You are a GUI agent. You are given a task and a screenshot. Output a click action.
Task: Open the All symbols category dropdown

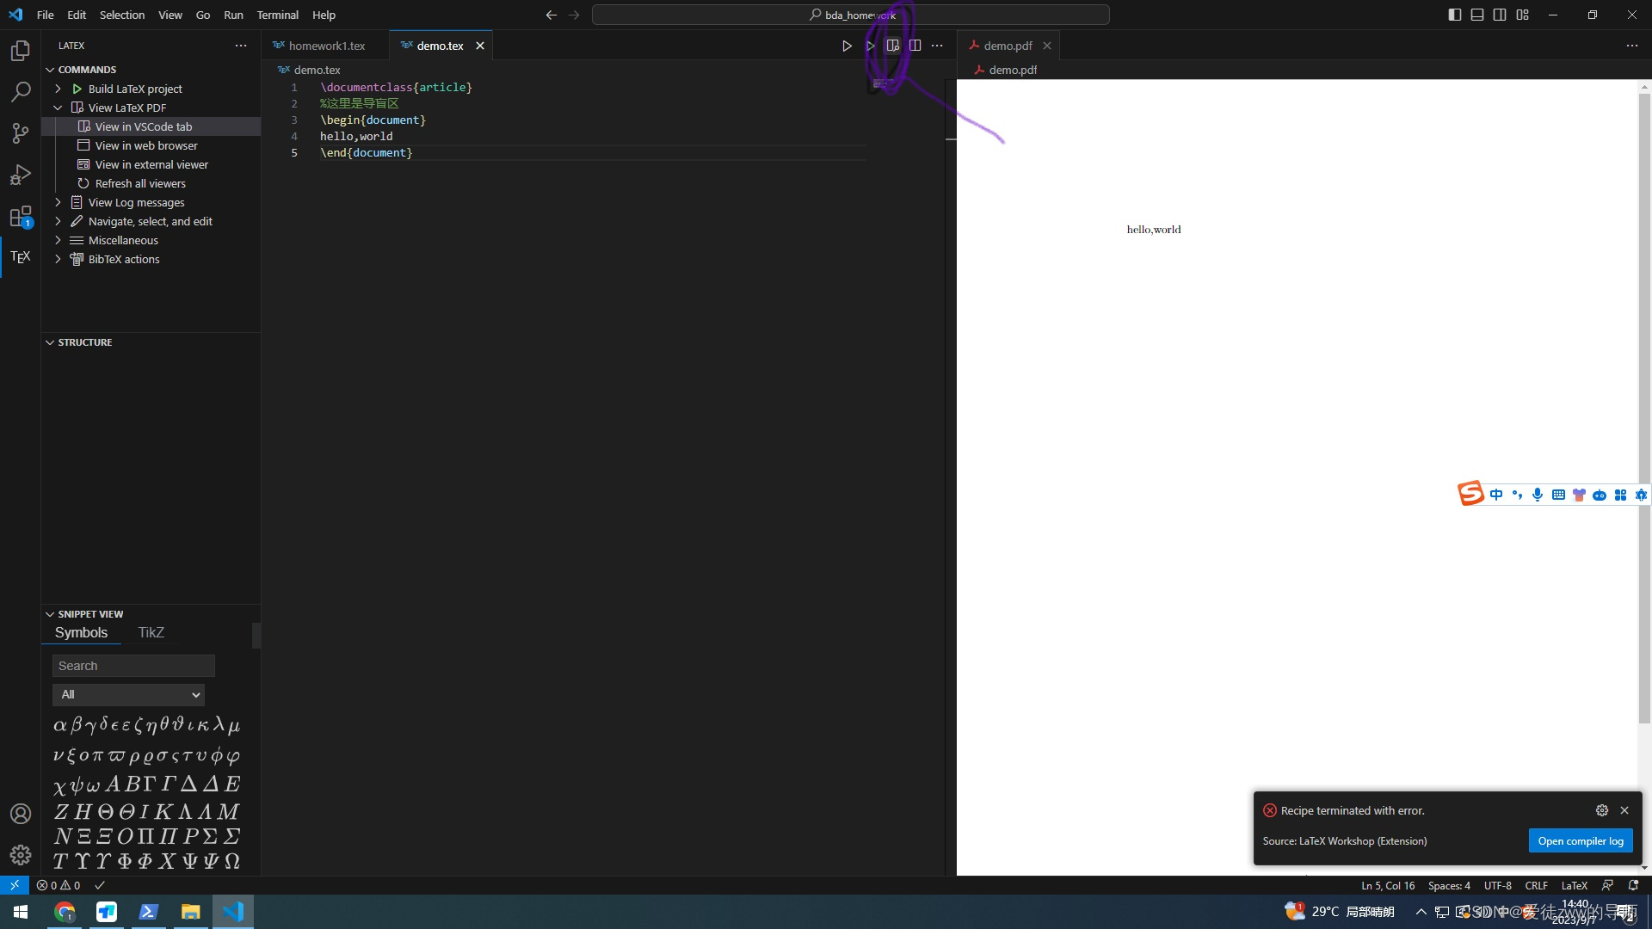coord(129,694)
